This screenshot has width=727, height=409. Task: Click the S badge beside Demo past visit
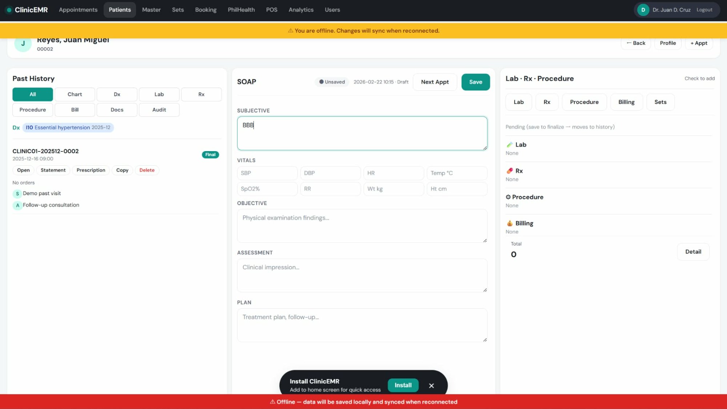[17, 194]
